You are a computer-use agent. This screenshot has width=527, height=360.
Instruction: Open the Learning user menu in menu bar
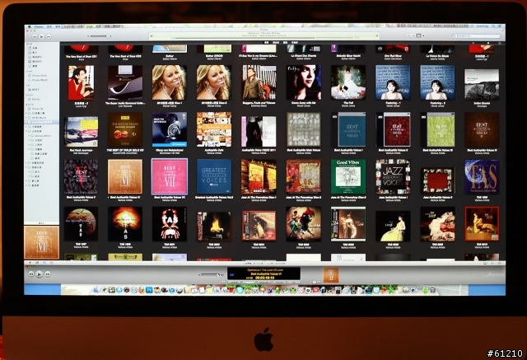click(483, 26)
